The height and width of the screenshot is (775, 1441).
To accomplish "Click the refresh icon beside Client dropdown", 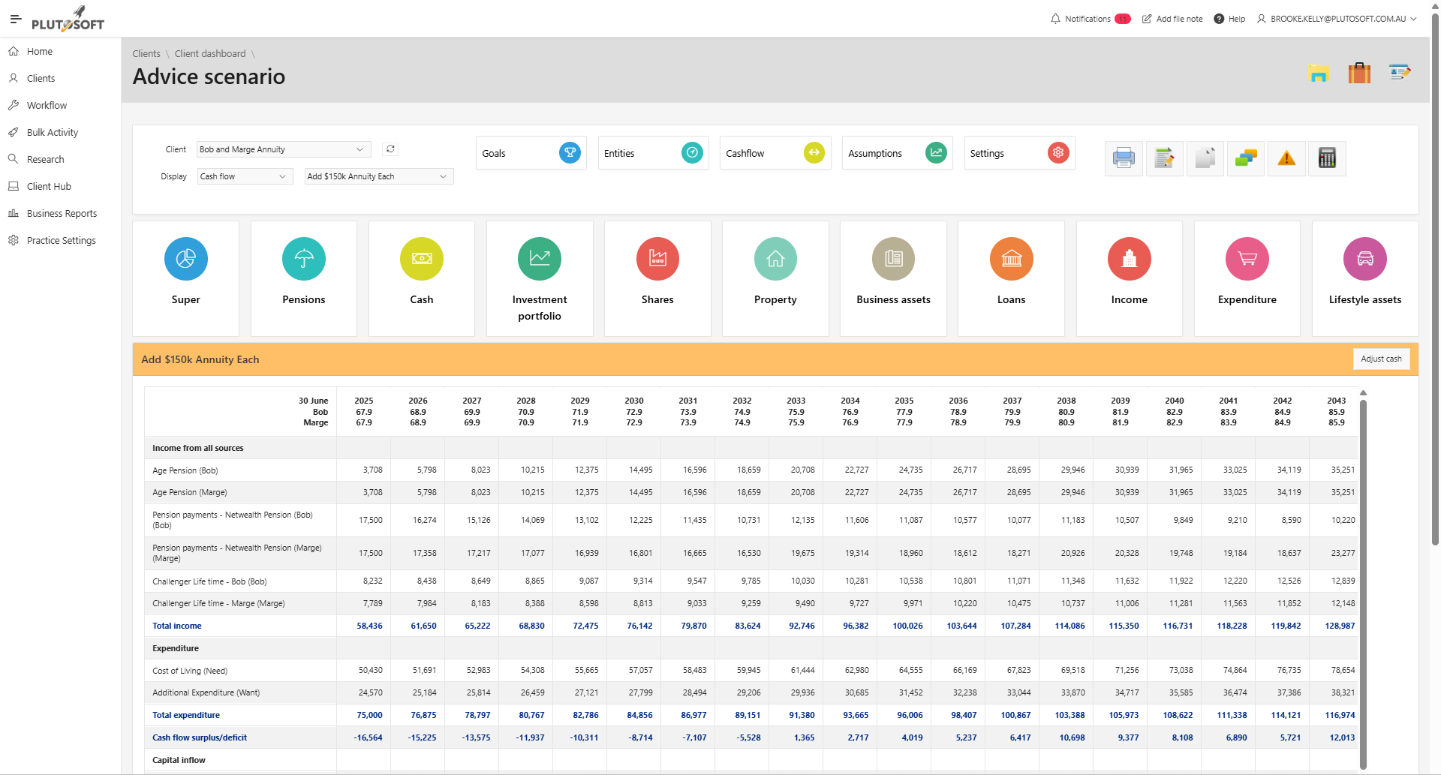I will (390, 149).
